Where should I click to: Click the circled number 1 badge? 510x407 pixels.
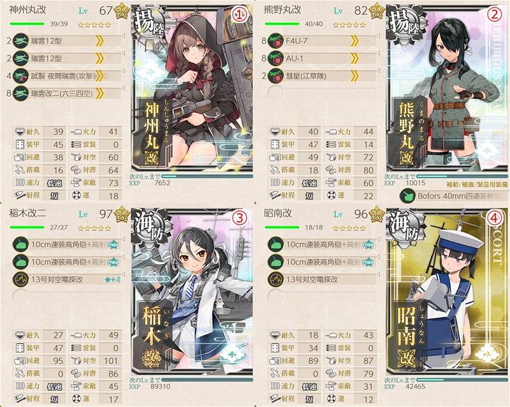click(x=240, y=15)
